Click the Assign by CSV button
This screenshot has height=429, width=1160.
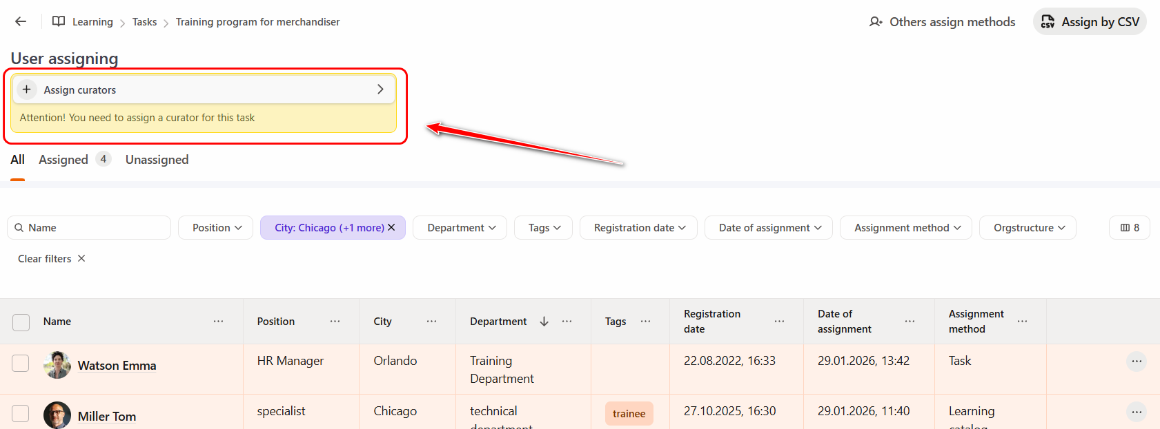1090,21
